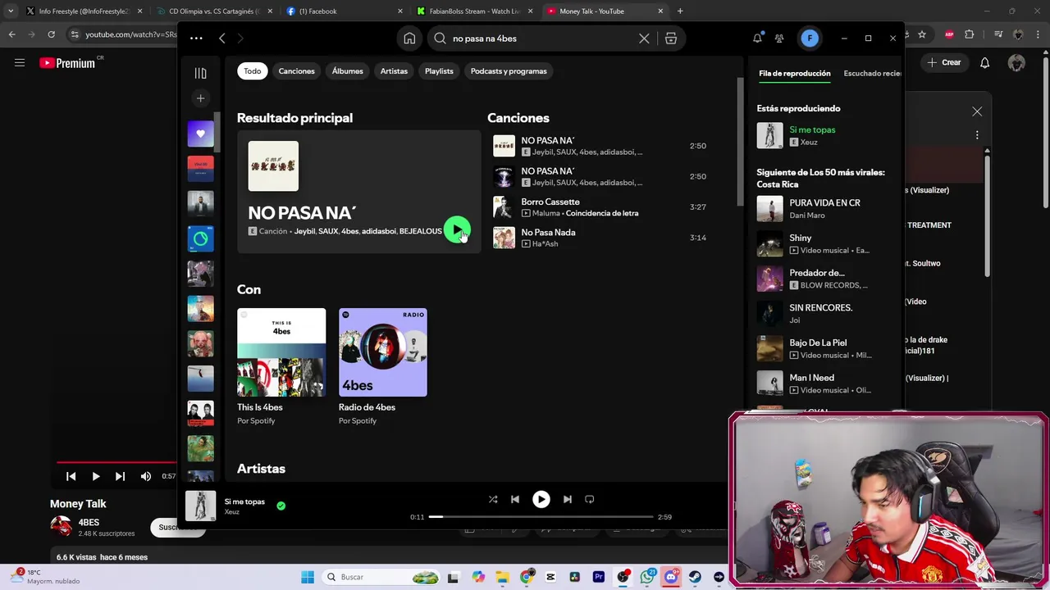Open the Spotify three-dots menu
Screen dimensions: 1050x590
pyautogui.click(x=196, y=39)
